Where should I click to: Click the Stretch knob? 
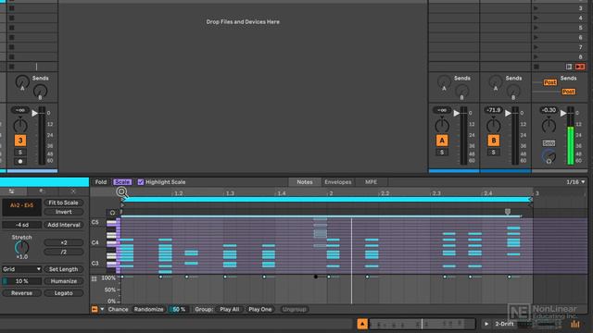coord(21,248)
